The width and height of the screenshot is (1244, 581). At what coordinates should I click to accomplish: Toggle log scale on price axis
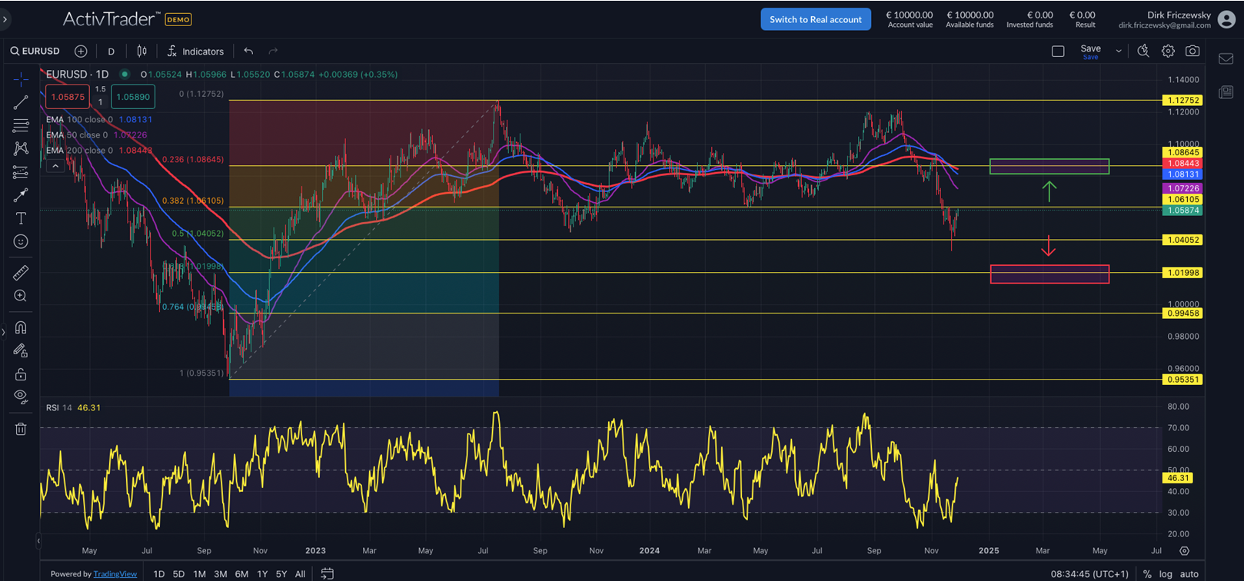coord(1166,573)
